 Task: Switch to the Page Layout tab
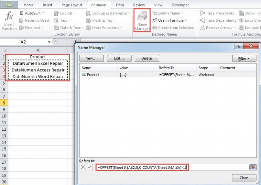point(72,5)
